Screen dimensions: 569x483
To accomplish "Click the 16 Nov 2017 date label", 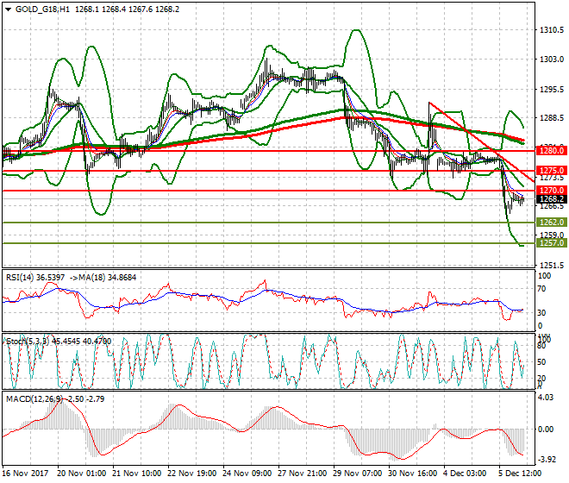I will tap(25, 474).
